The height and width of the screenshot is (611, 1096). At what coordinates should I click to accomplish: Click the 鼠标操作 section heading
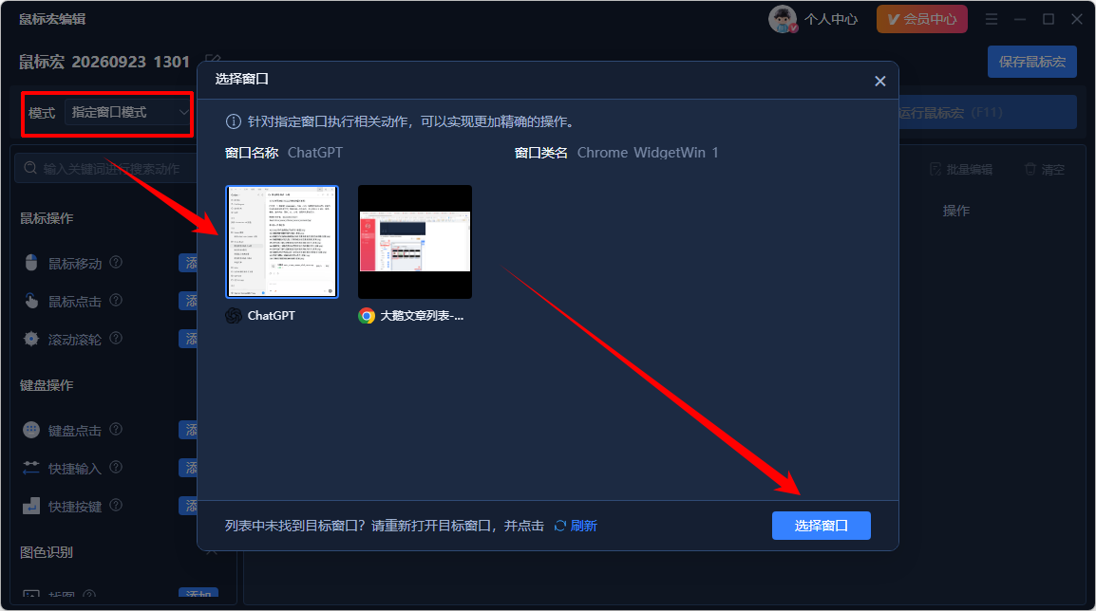pos(47,218)
